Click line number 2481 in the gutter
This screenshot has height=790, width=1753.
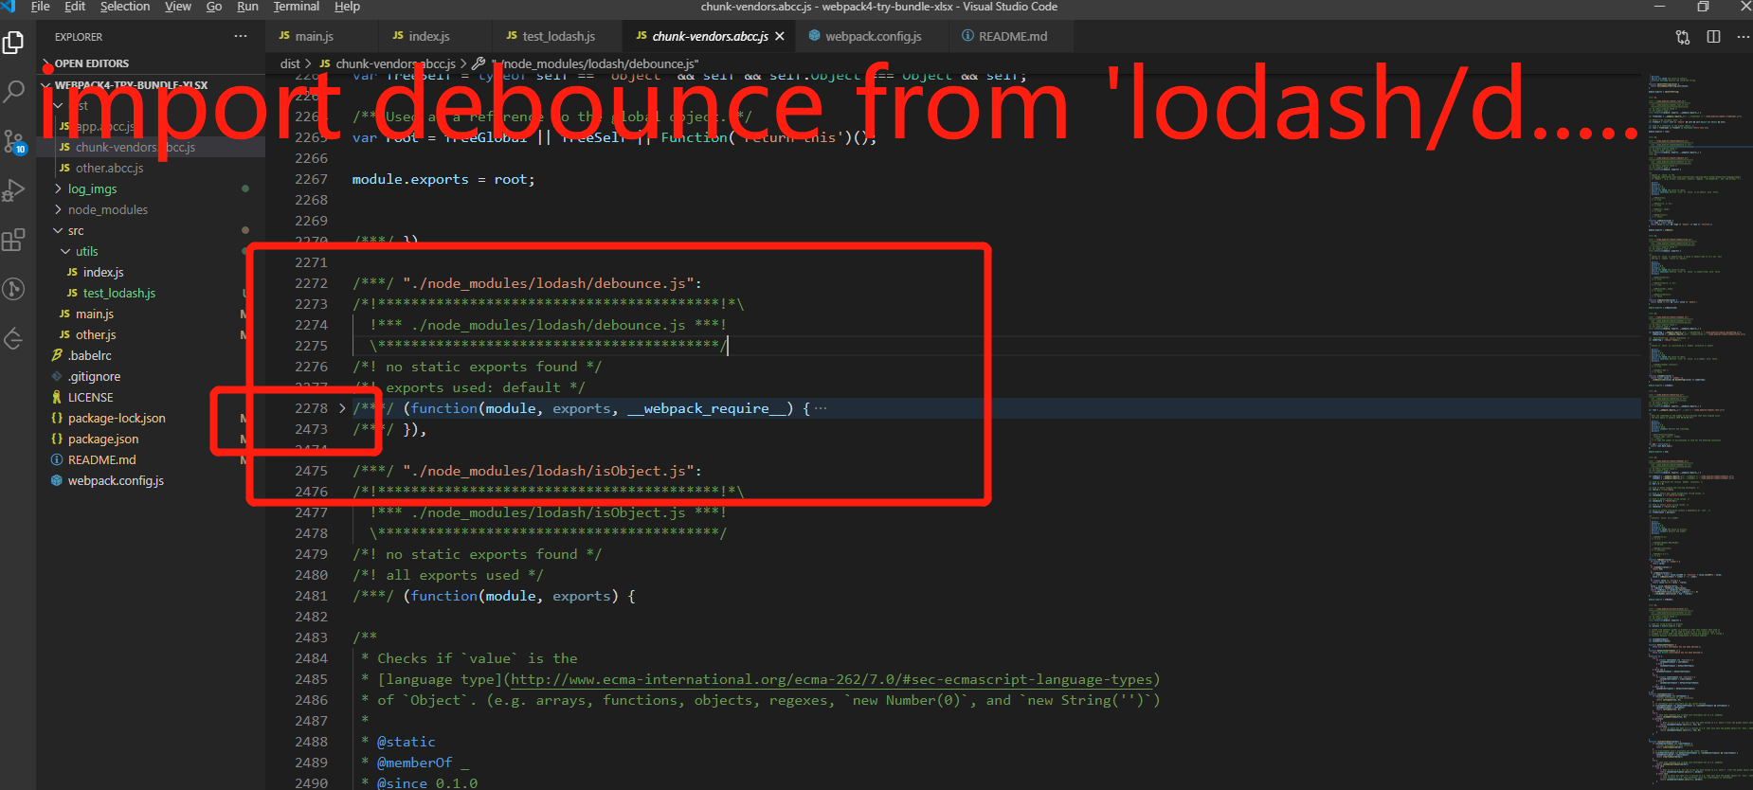(x=311, y=596)
